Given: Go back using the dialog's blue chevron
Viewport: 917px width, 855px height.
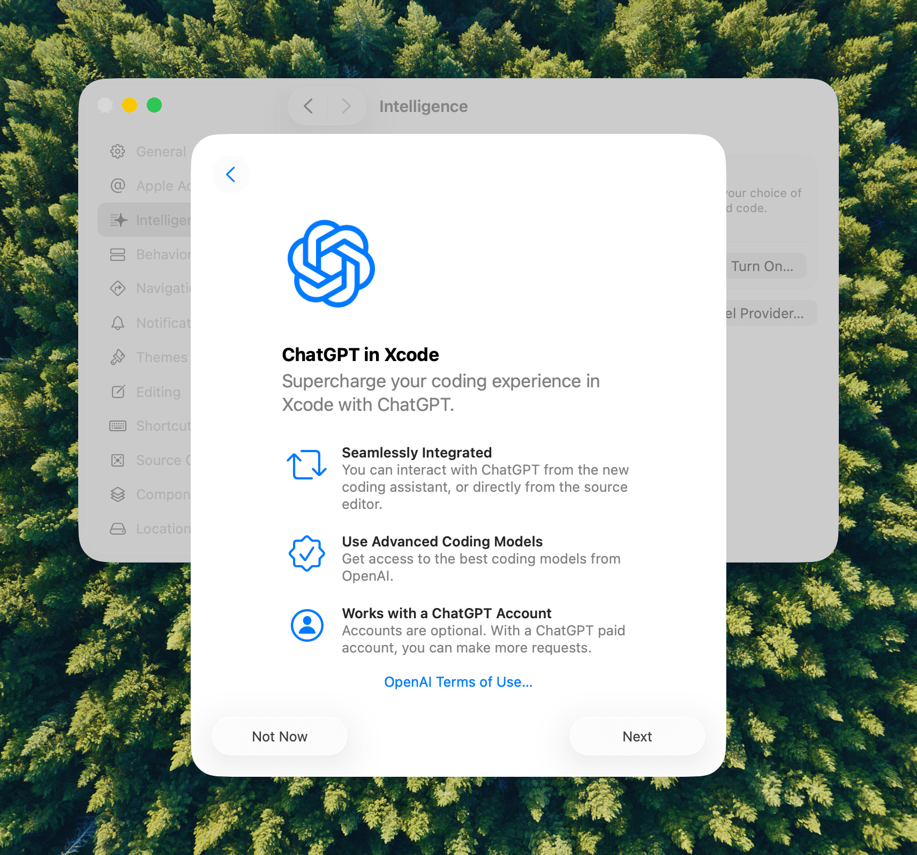Looking at the screenshot, I should (x=231, y=175).
